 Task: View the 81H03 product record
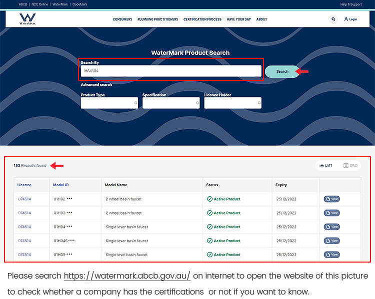click(x=331, y=213)
